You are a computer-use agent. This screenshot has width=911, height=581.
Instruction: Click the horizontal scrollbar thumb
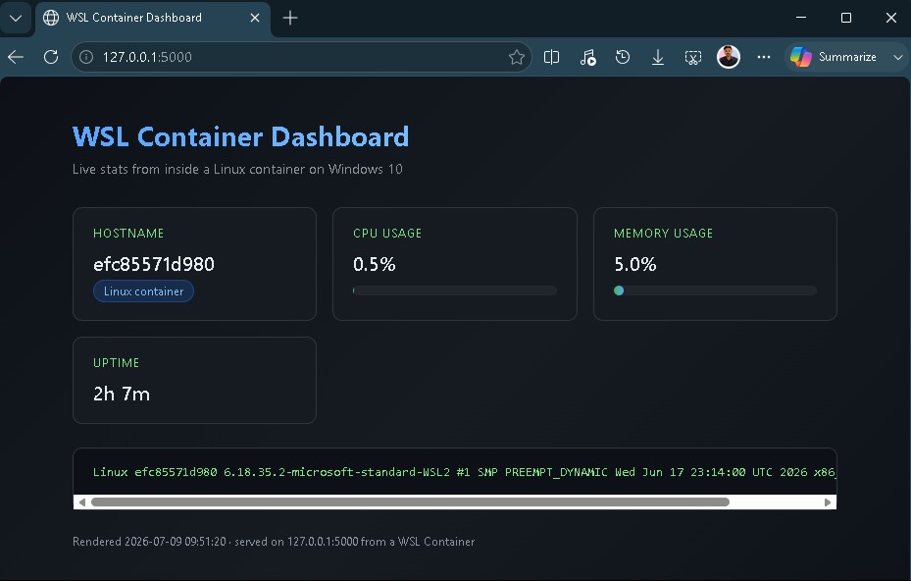[x=410, y=502]
